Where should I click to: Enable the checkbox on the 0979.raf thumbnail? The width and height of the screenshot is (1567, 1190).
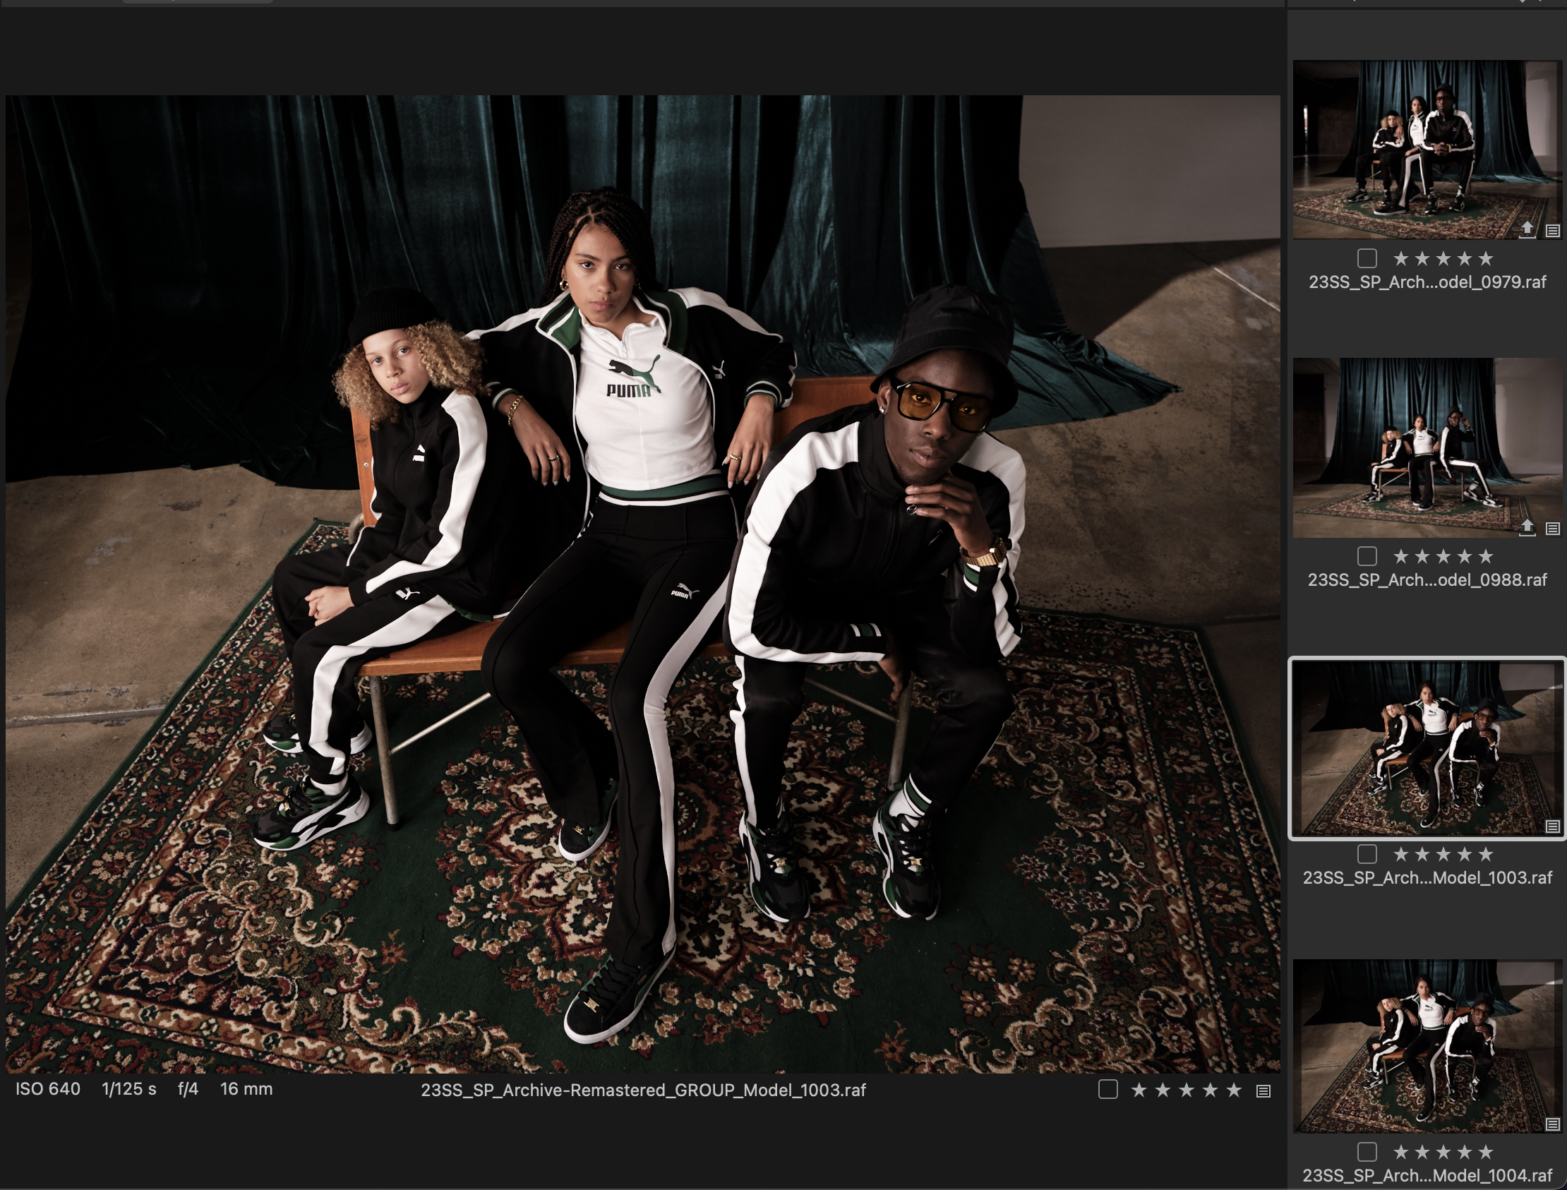pos(1367,258)
